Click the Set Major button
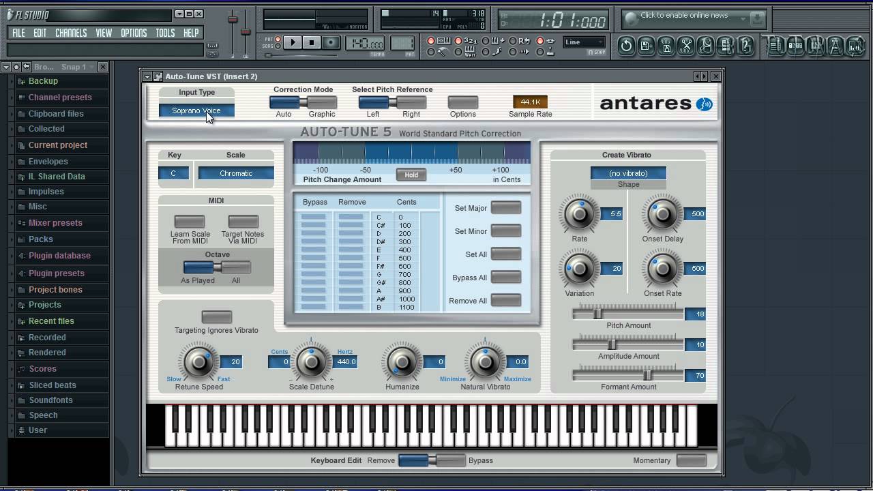The image size is (873, 491). [x=506, y=208]
